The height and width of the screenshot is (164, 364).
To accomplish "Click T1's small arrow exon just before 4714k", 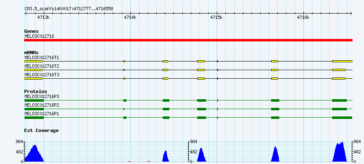I will (125, 61).
